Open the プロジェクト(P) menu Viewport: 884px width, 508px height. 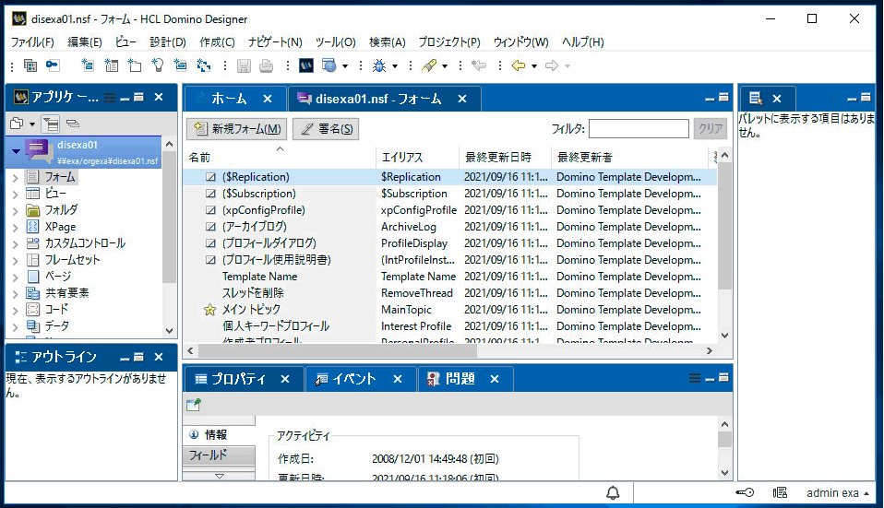(449, 42)
